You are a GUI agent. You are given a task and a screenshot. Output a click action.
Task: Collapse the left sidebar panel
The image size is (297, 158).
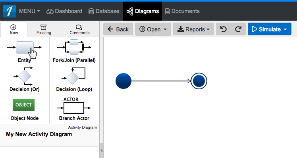click(x=102, y=150)
